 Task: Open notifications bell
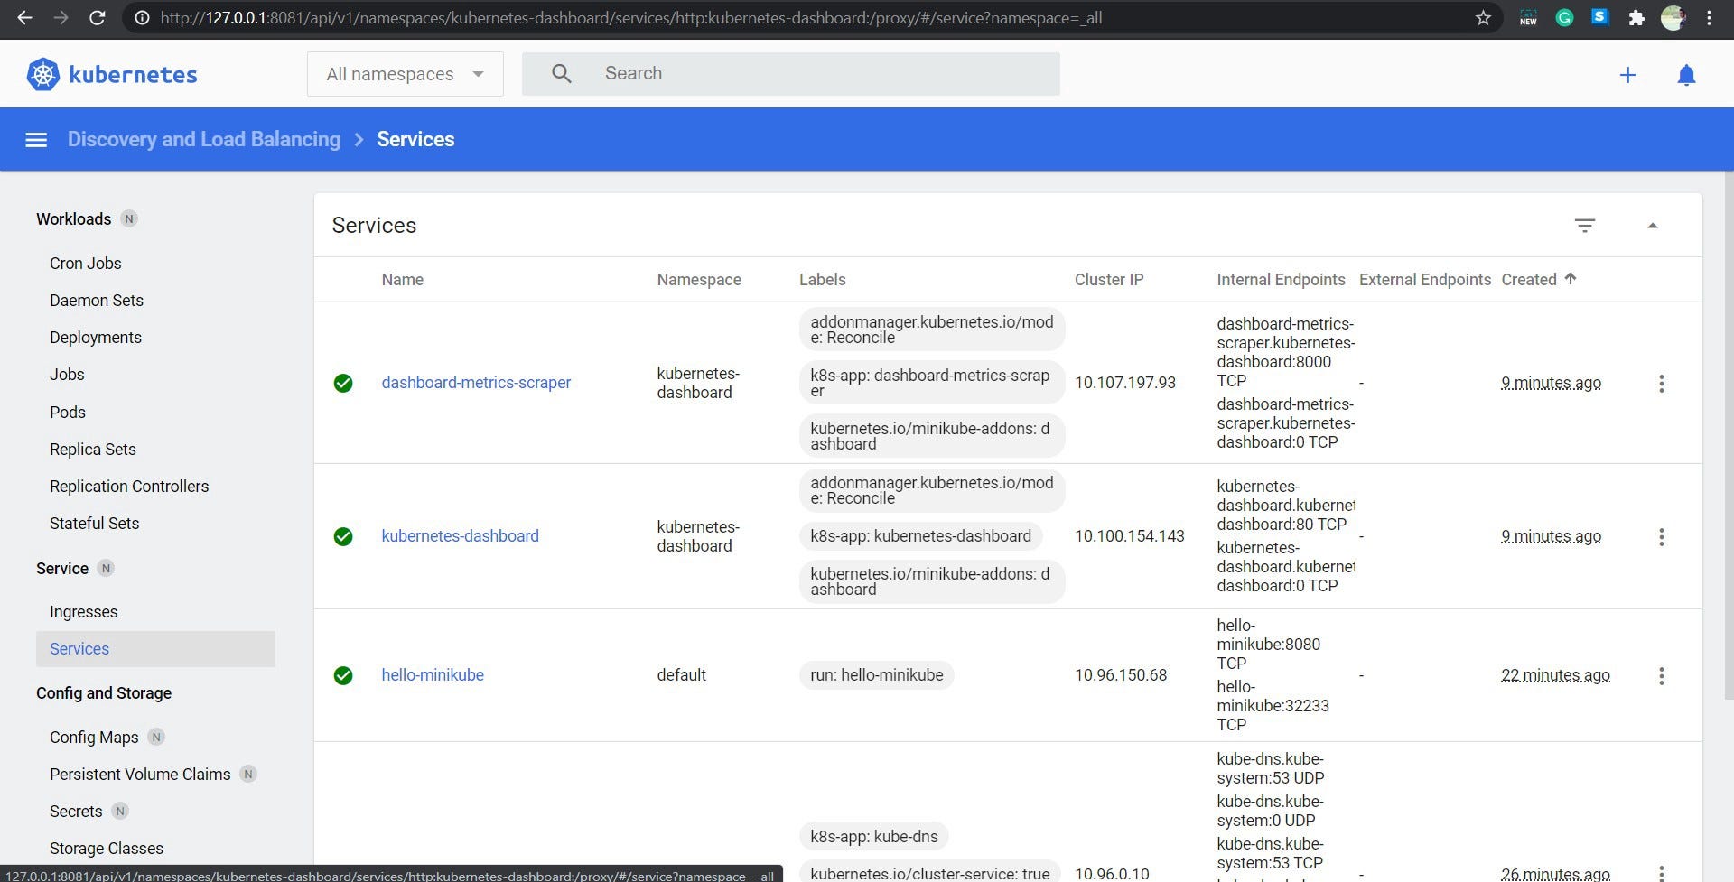1686,75
